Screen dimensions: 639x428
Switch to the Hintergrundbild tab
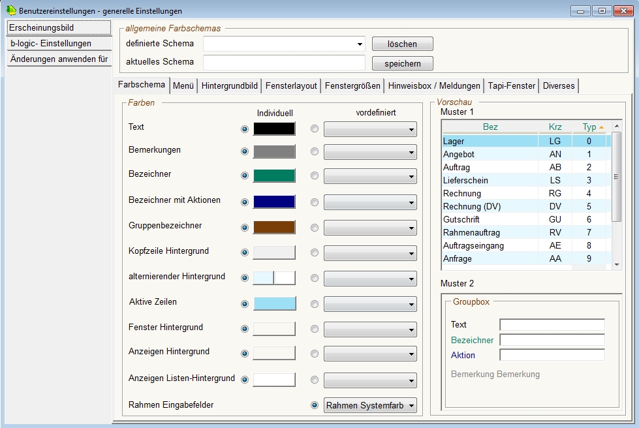pyautogui.click(x=230, y=86)
